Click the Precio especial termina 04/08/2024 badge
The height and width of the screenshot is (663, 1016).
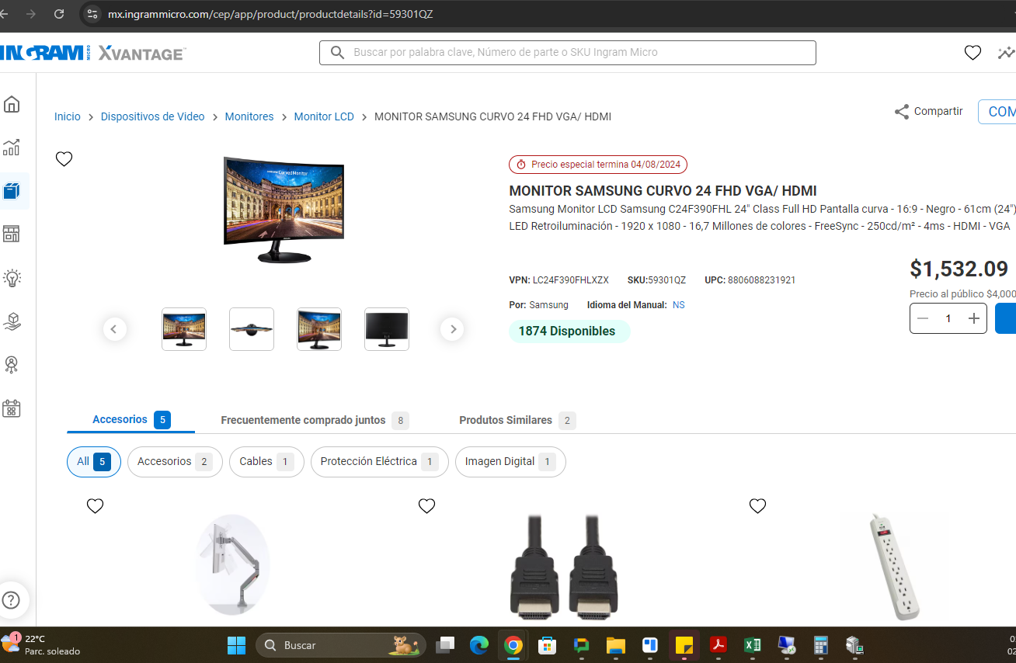coord(598,165)
